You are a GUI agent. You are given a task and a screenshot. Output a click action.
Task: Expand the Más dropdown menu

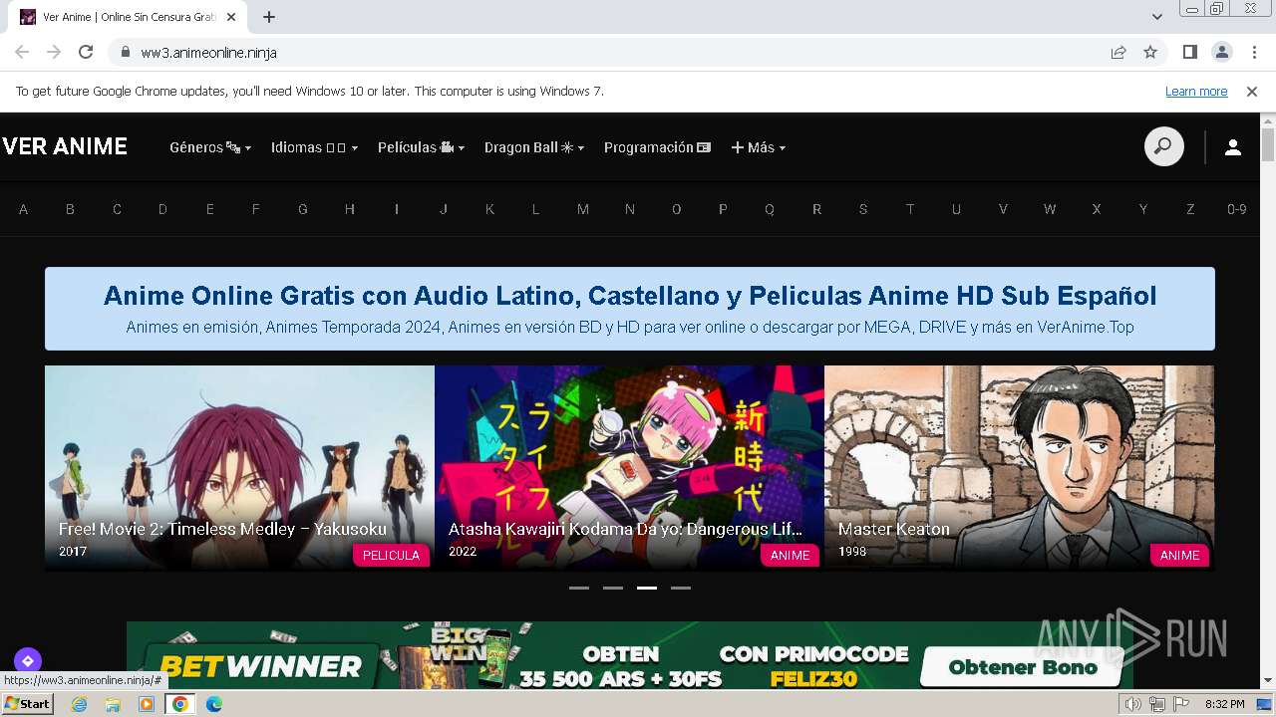pyautogui.click(x=759, y=147)
